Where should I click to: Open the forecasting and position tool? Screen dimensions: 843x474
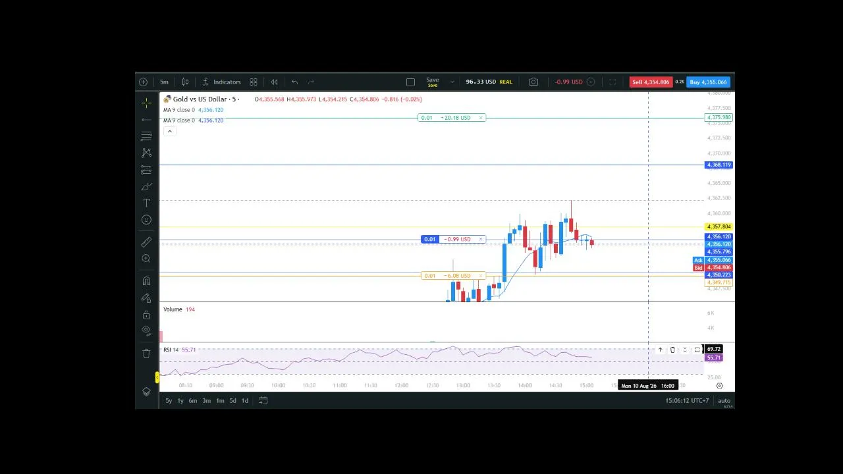click(146, 171)
